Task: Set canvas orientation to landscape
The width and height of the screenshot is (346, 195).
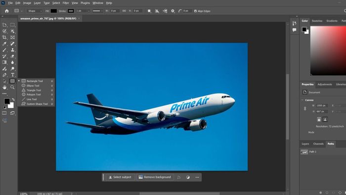Action: [x=325, y=119]
